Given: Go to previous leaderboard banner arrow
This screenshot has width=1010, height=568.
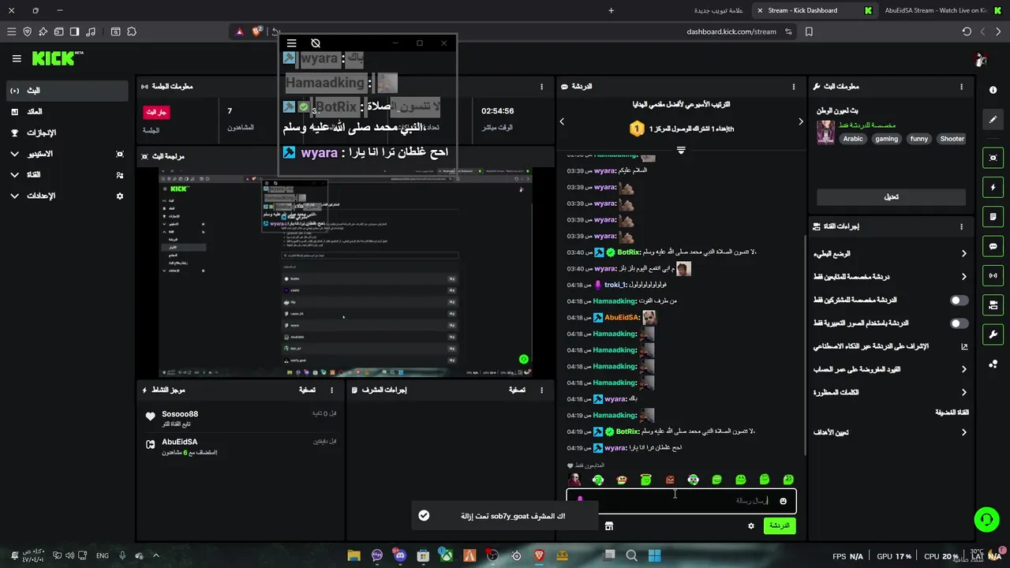Looking at the screenshot, I should point(562,121).
